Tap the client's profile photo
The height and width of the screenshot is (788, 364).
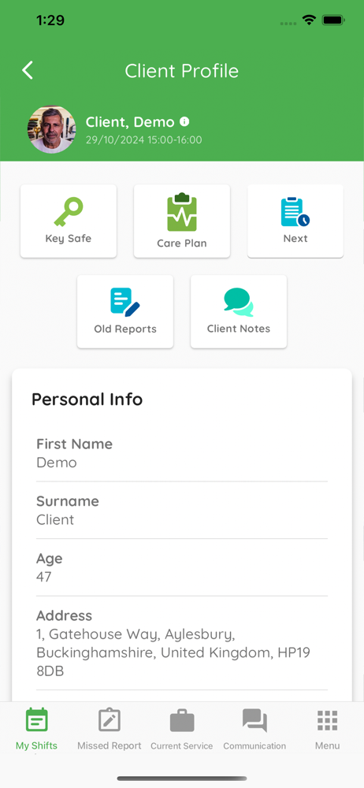51,129
